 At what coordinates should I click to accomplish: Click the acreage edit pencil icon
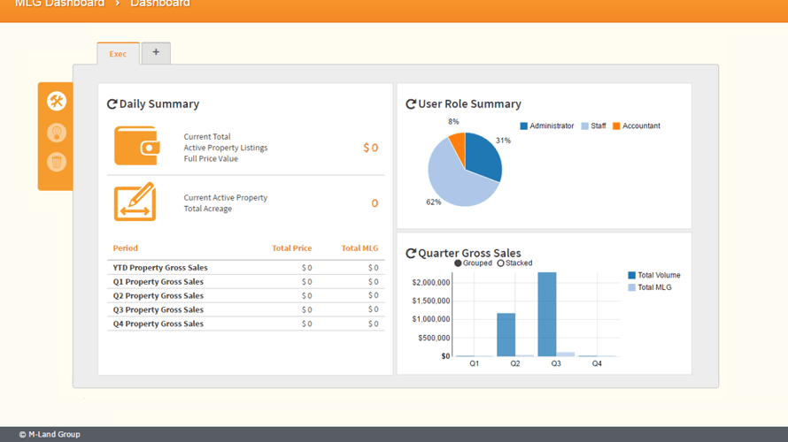(135, 202)
